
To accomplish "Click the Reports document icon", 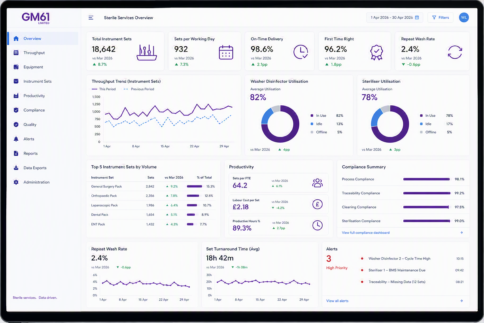I will click(16, 153).
